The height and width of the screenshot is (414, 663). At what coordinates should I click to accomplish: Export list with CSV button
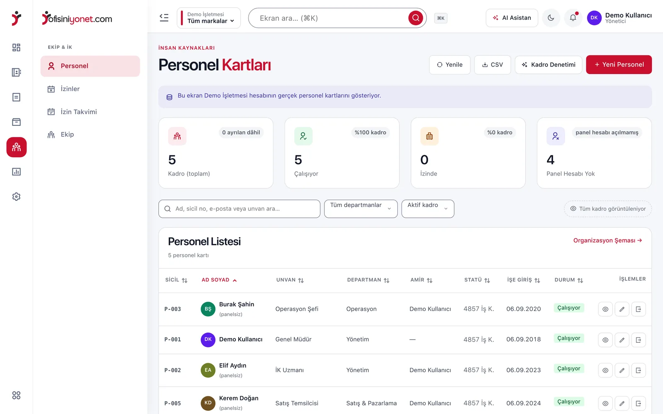coord(492,65)
